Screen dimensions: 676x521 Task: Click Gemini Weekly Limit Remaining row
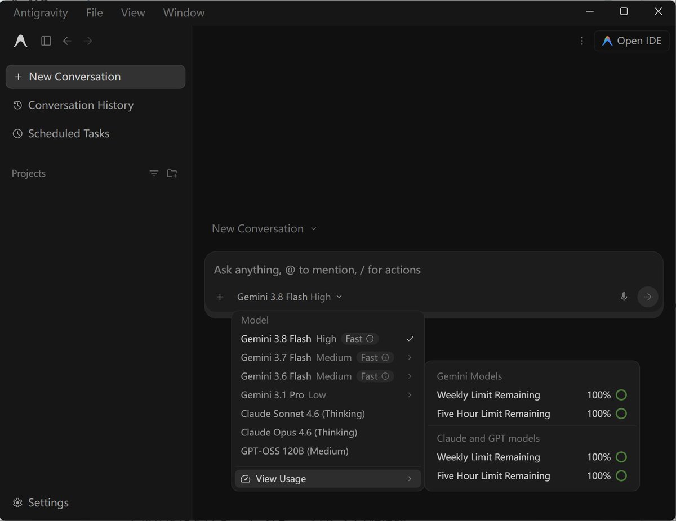pos(532,395)
